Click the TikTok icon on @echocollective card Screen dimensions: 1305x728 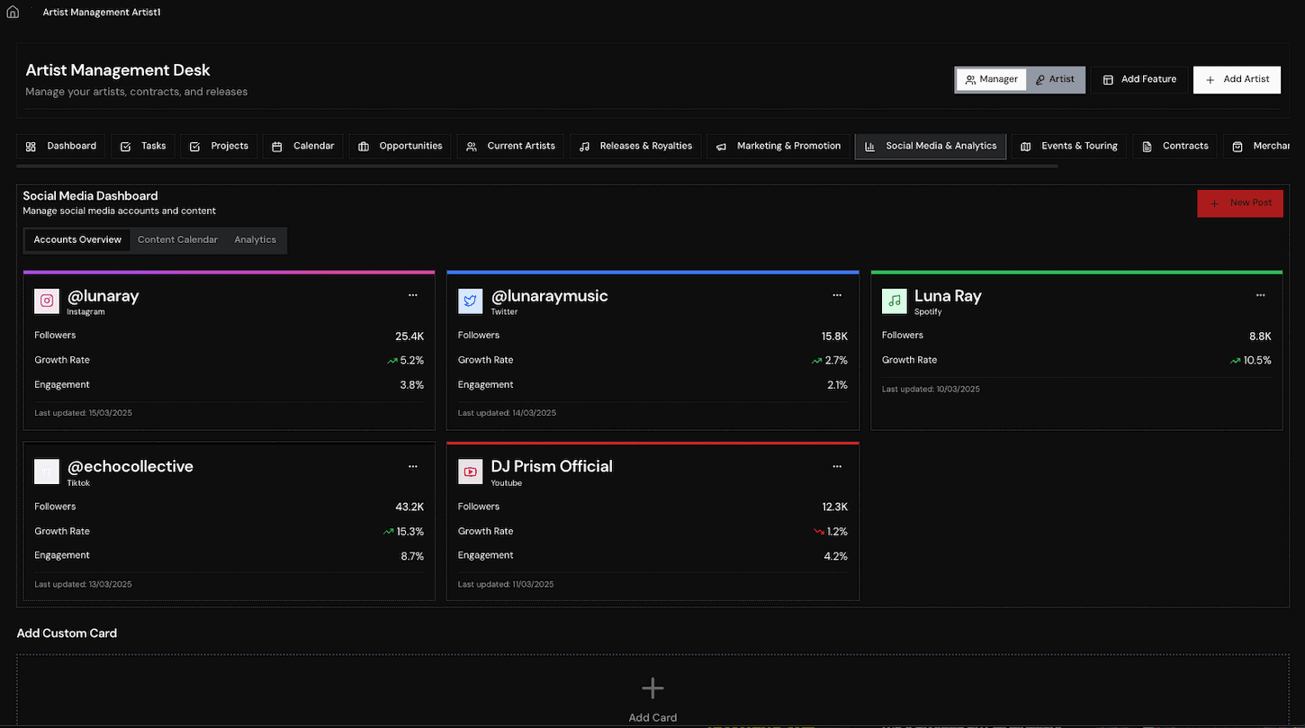(x=47, y=472)
